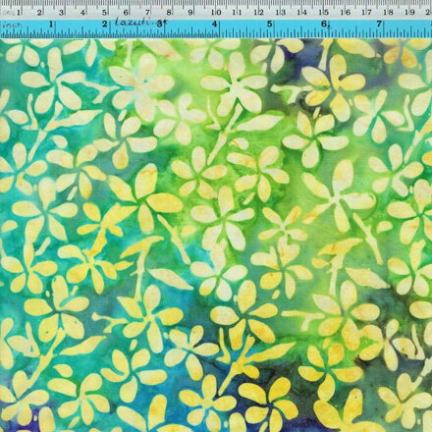Click the number 12 on the centimeter ruler
Screen dimensions: 432x432
click(x=259, y=13)
